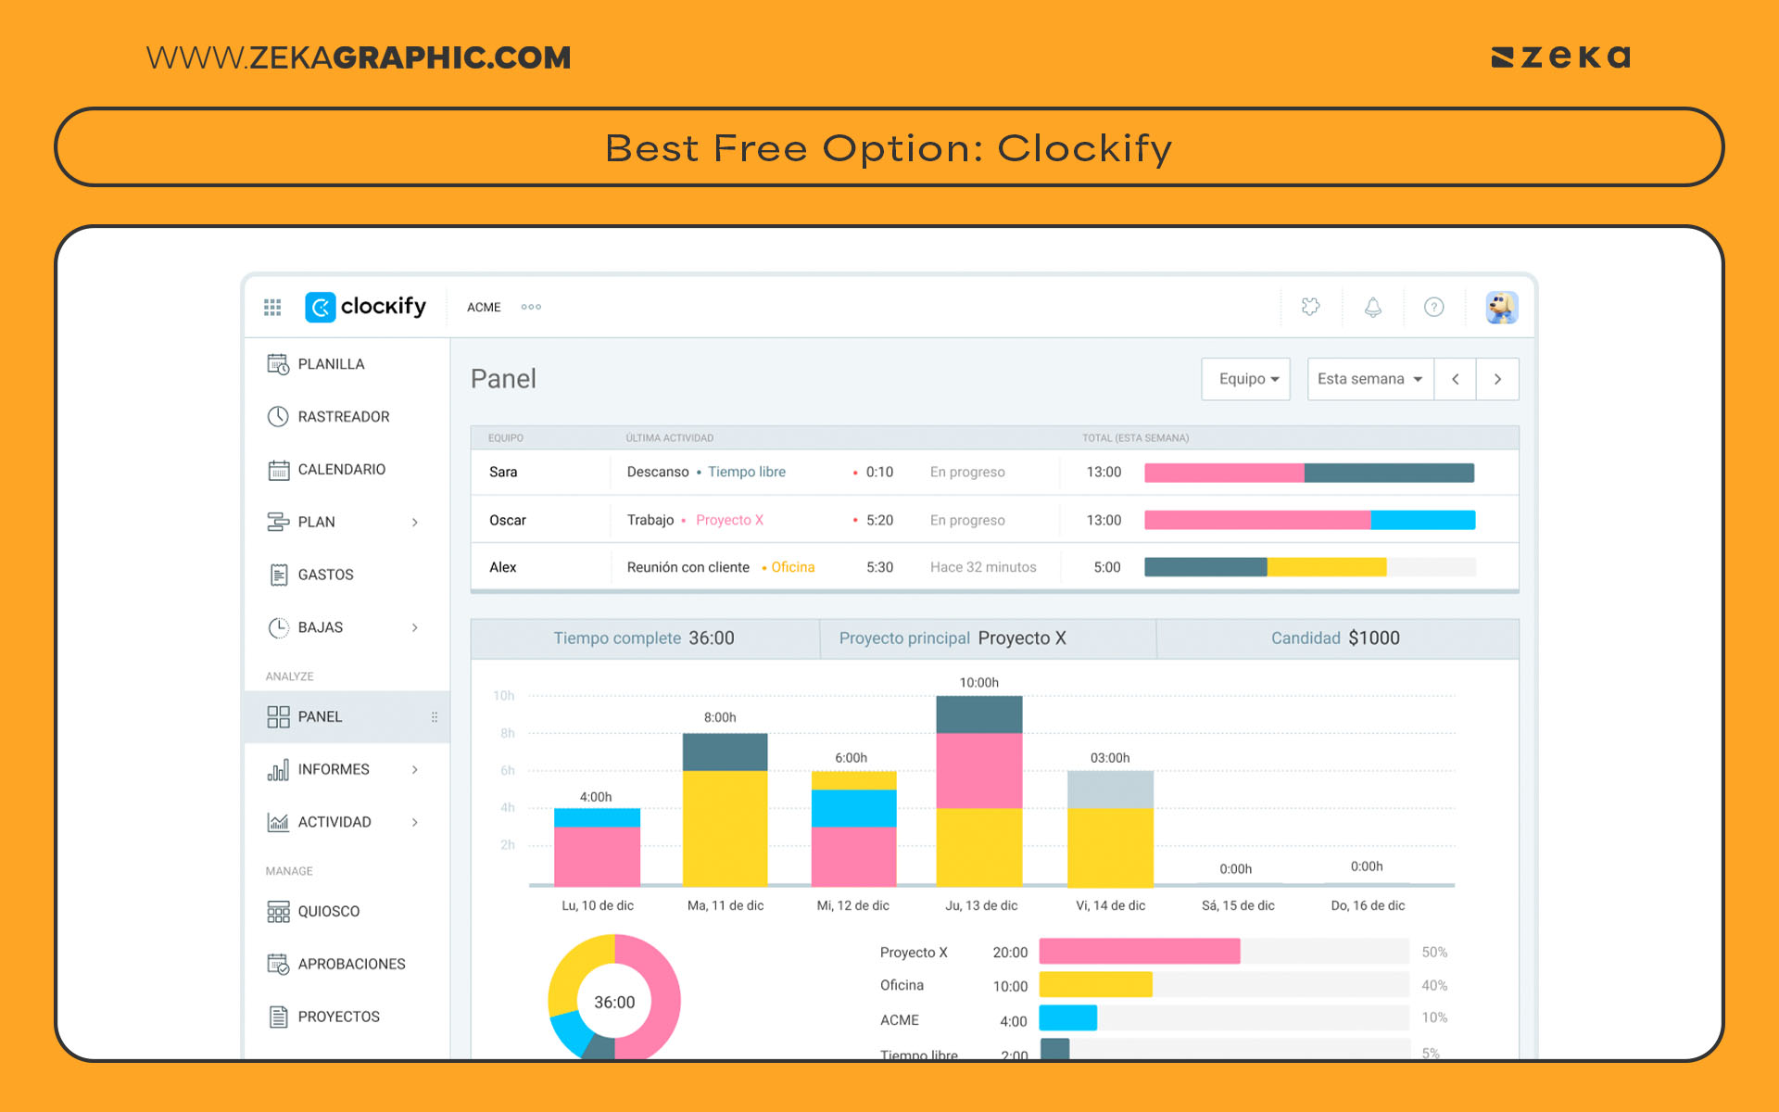Open the user profile avatar
Image resolution: width=1779 pixels, height=1112 pixels.
point(1500,307)
